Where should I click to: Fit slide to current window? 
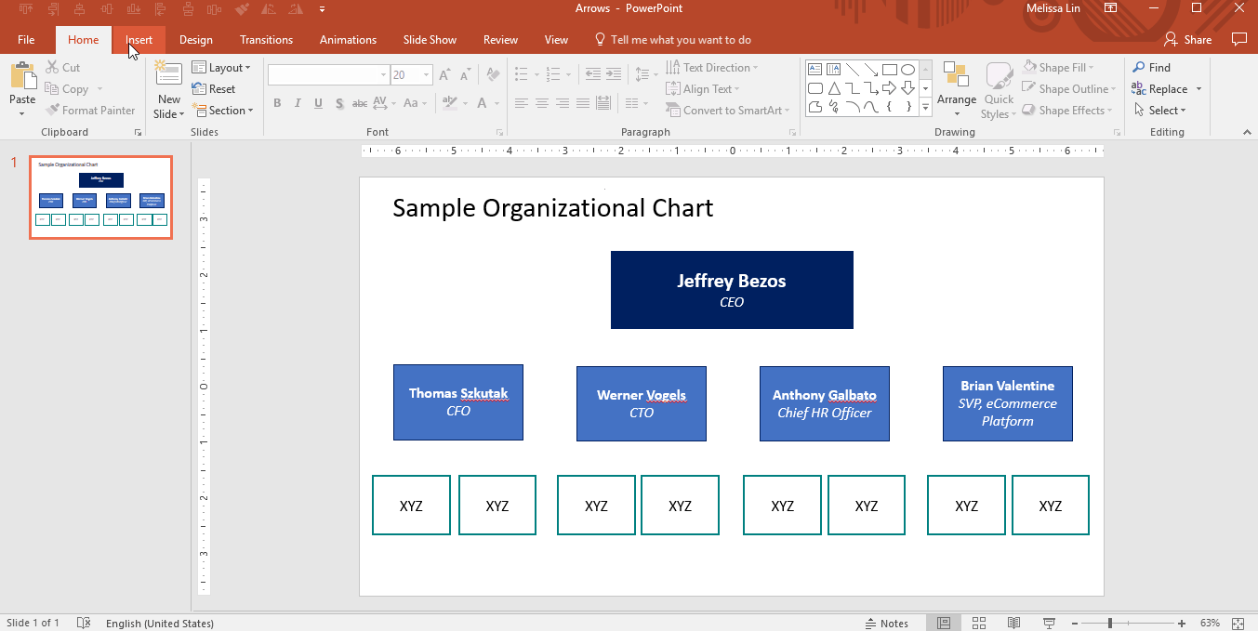tap(1238, 623)
